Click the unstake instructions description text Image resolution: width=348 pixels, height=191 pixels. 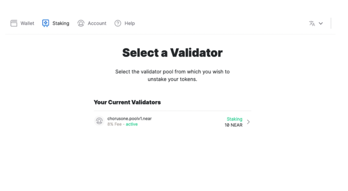pyautogui.click(x=172, y=75)
